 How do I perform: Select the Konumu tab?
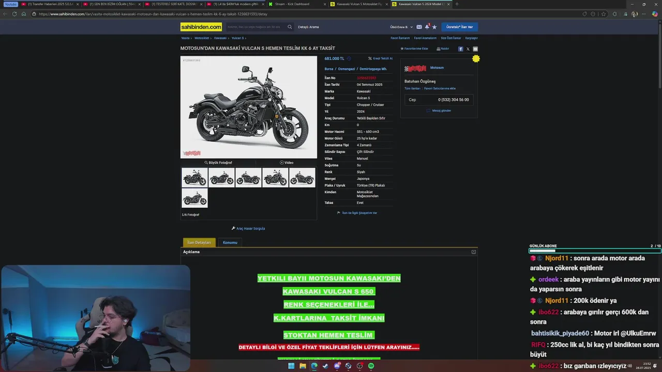[230, 242]
